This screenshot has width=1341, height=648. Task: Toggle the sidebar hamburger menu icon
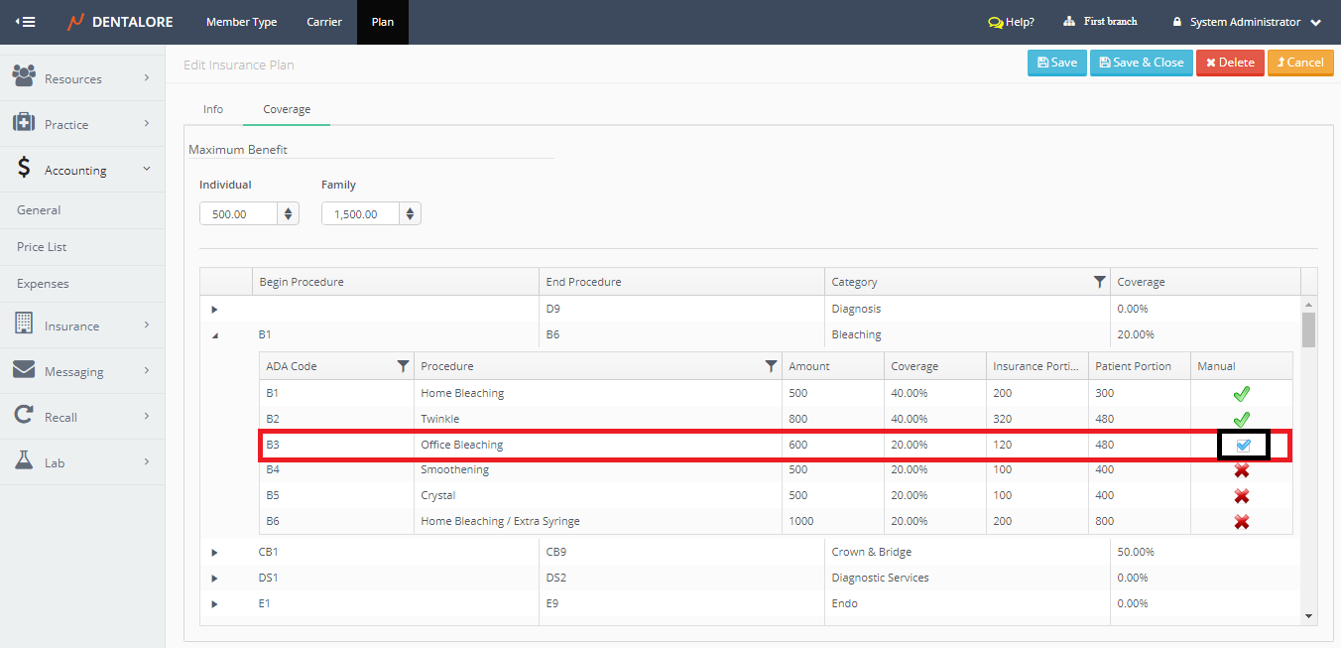[25, 22]
